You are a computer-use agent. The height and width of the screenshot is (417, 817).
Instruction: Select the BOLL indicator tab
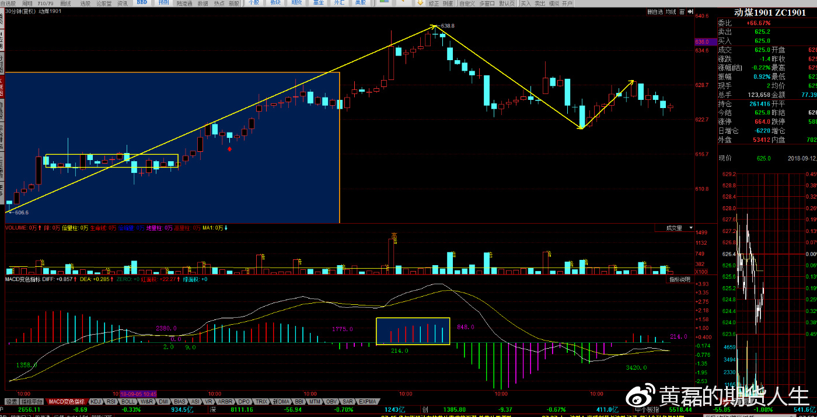point(128,402)
